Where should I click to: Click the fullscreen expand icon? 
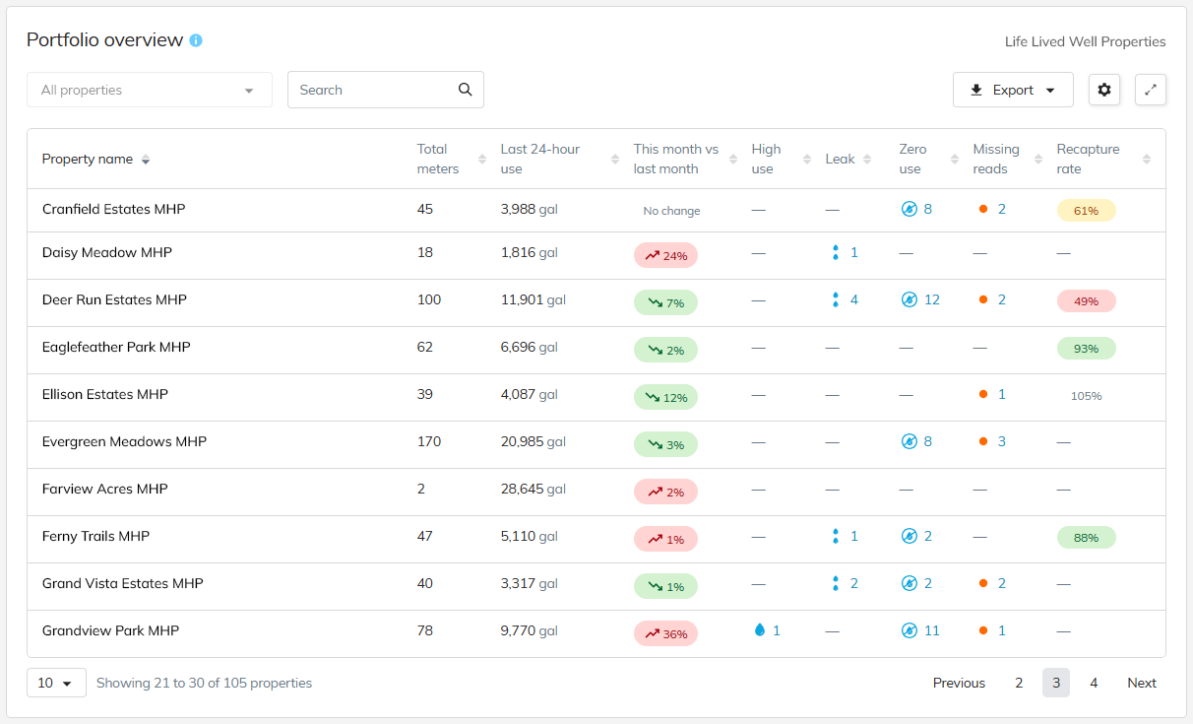coord(1150,90)
